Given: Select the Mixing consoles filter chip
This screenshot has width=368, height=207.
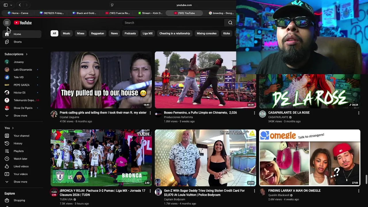Looking at the screenshot, I should 206,33.
